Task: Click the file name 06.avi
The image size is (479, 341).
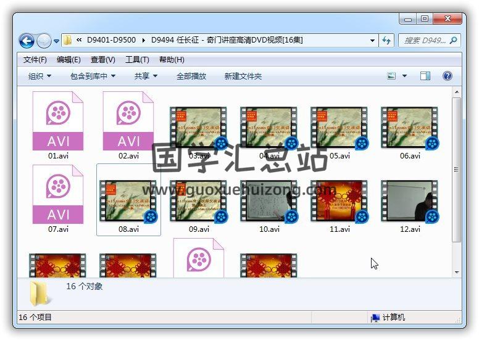Action: [410, 155]
